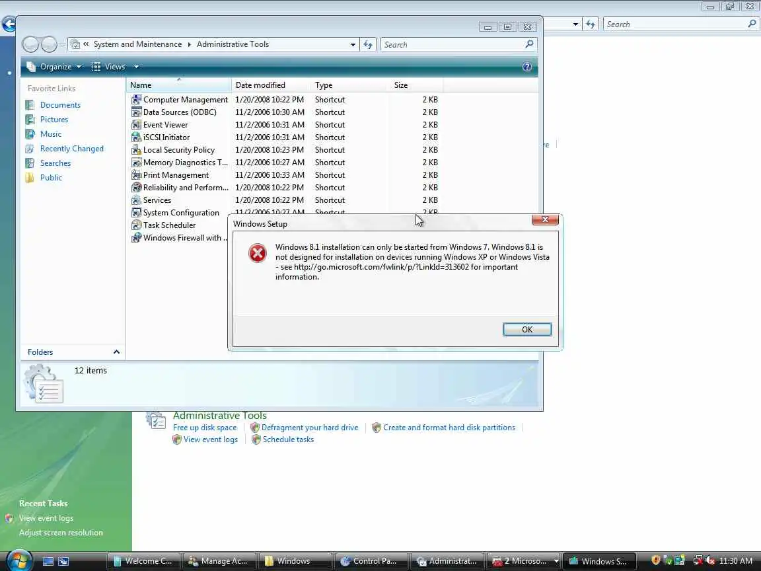The width and height of the screenshot is (761, 571).
Task: Click the Show Desktop quick launch icon
Action: [48, 561]
